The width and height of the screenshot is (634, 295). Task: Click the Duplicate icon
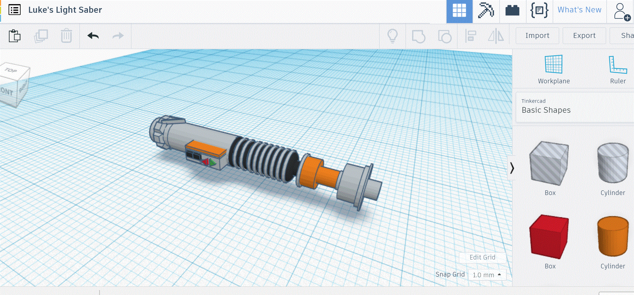(x=41, y=36)
